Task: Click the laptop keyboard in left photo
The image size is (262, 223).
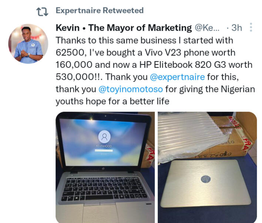Action: pyautogui.click(x=104, y=189)
